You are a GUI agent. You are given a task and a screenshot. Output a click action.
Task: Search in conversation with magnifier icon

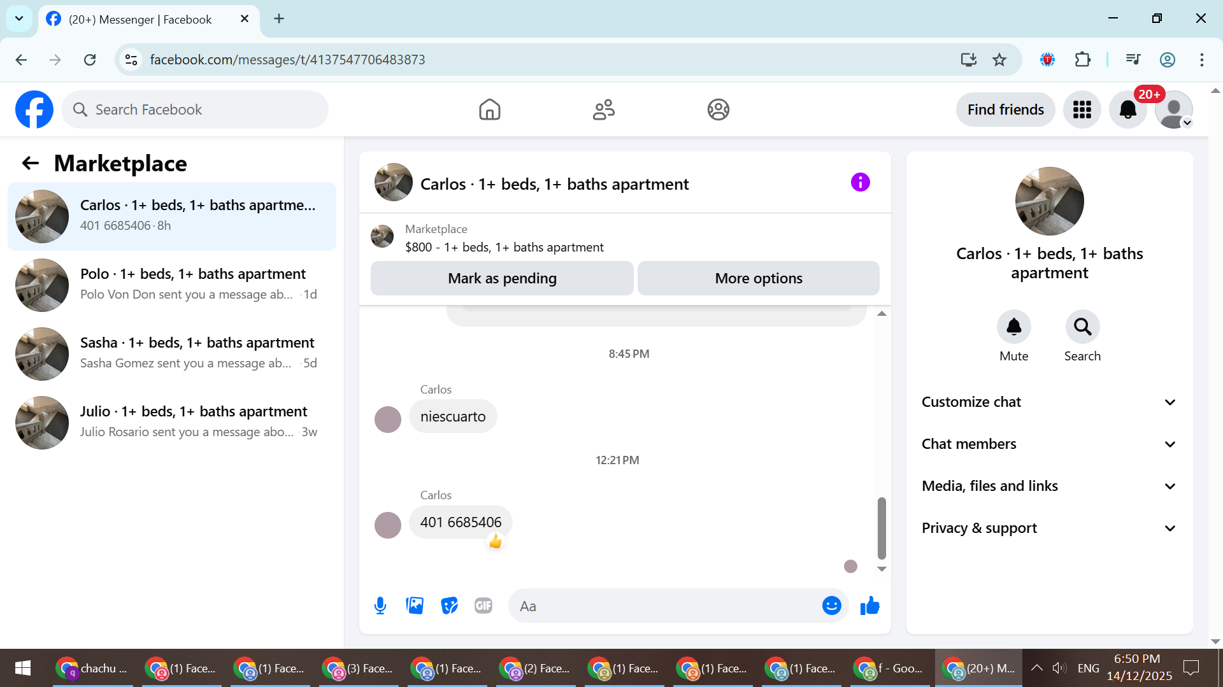[x=1082, y=327]
